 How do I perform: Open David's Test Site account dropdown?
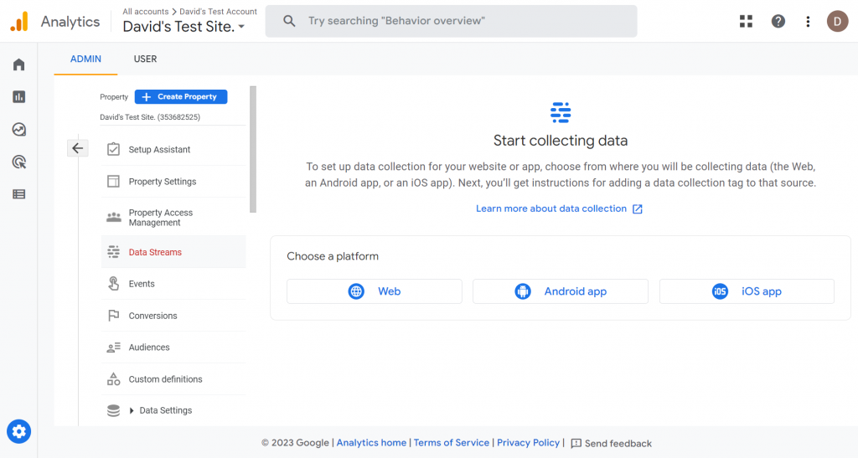184,27
